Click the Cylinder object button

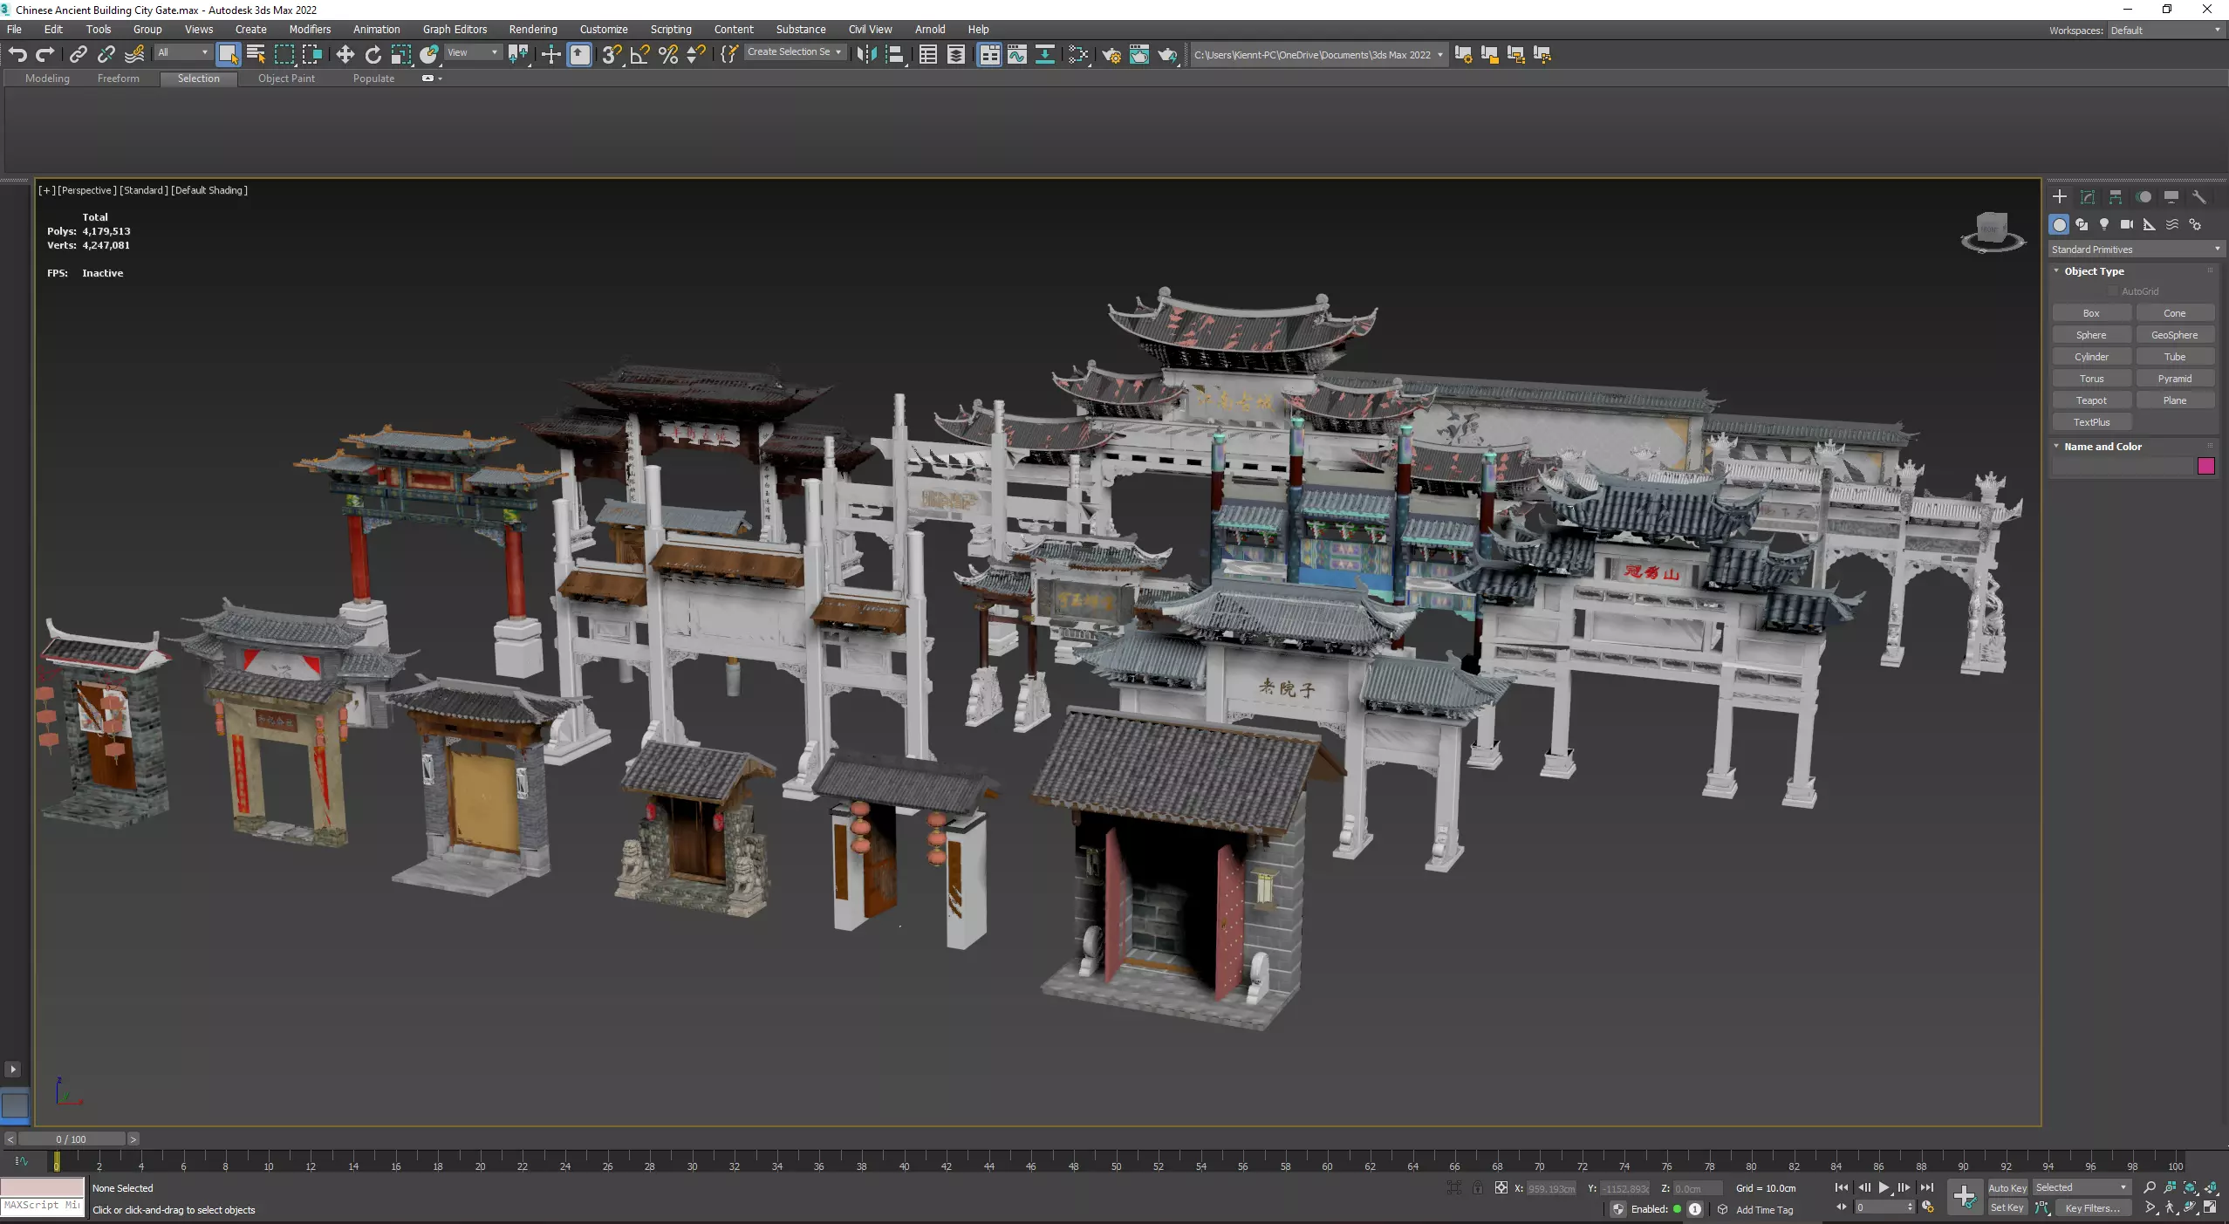pyautogui.click(x=2091, y=357)
